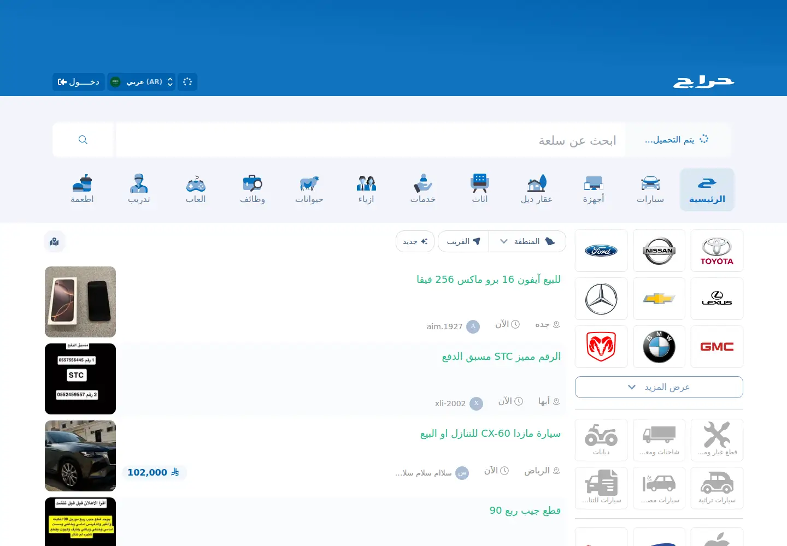The width and height of the screenshot is (787, 546).
Task: Click the search field ابحث عن سلعة
Action: [371, 140]
